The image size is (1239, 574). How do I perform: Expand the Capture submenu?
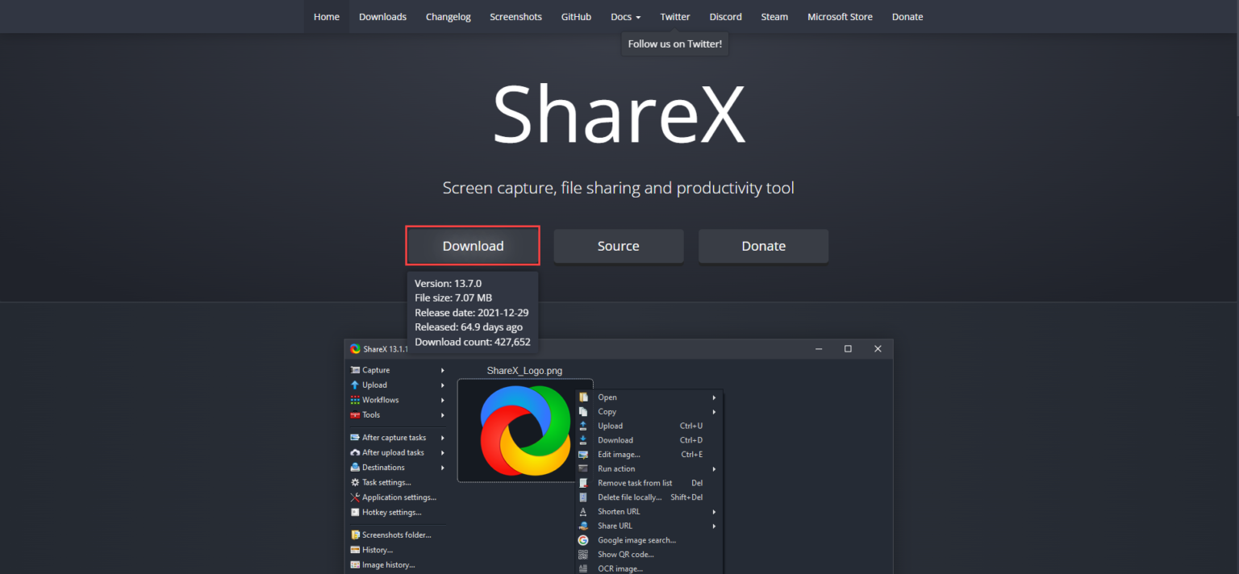(x=374, y=369)
